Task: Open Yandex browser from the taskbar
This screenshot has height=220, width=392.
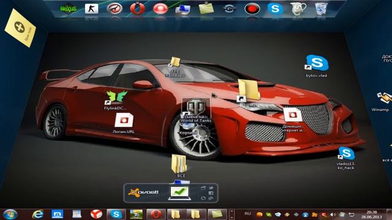Action: click(96, 215)
